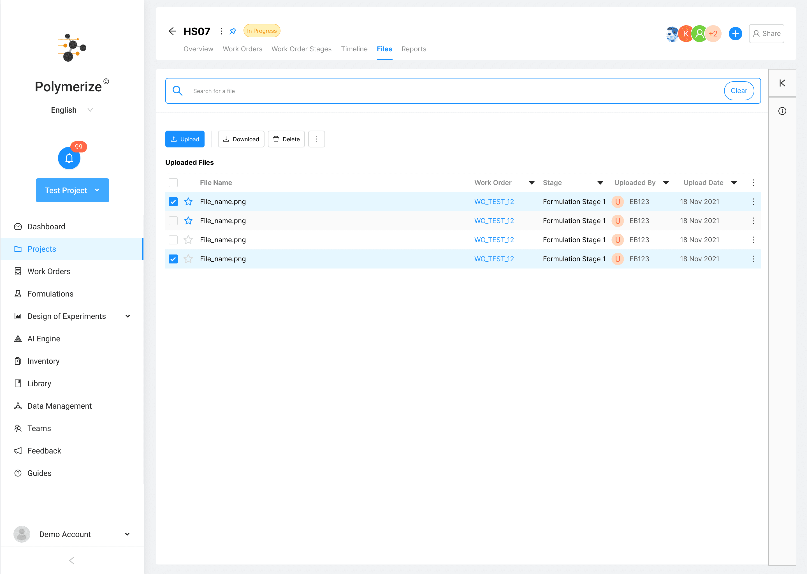Collapse the right side panel arrow

[782, 83]
